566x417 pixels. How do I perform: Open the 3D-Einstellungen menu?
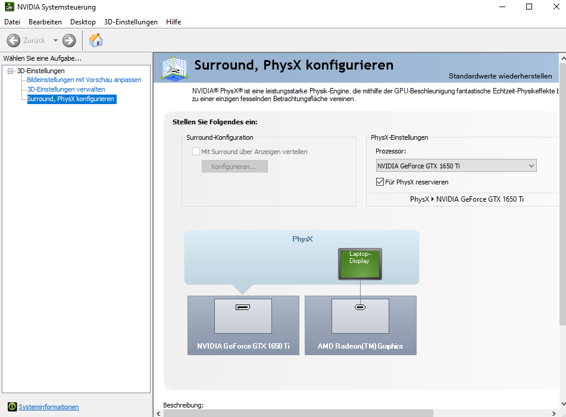pos(131,21)
